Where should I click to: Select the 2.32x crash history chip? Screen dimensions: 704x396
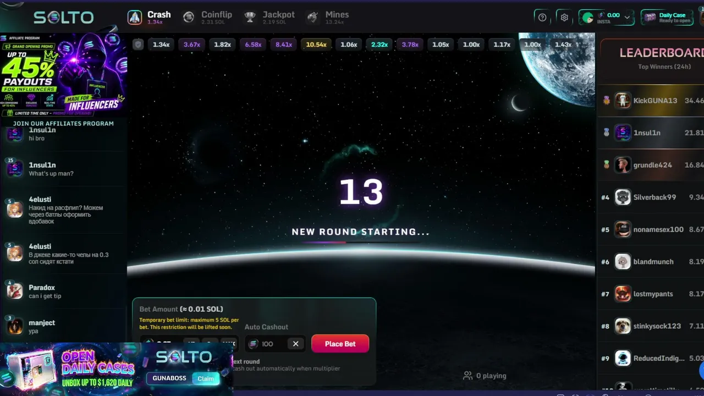pyautogui.click(x=380, y=45)
